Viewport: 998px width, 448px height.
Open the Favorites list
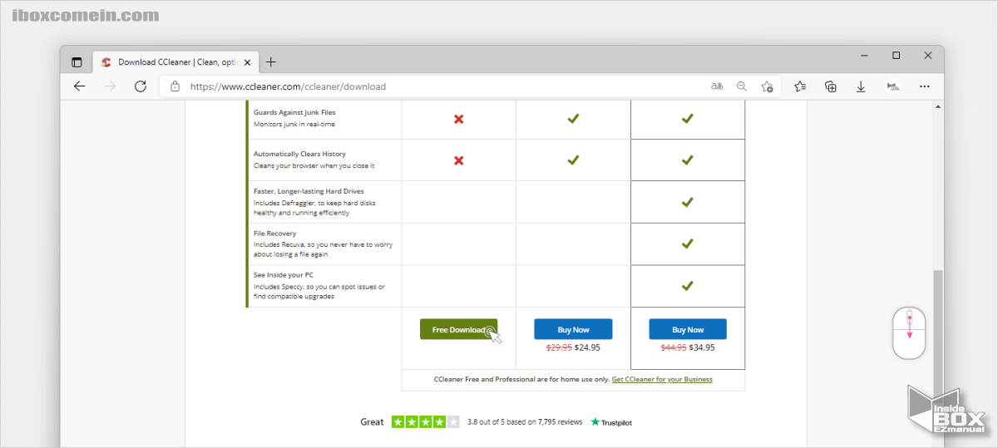tap(800, 86)
